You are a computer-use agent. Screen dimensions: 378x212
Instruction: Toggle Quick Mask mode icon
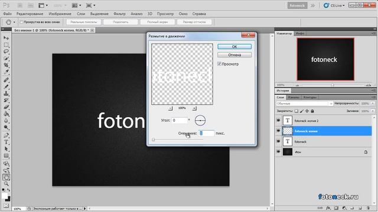pyautogui.click(x=6, y=206)
